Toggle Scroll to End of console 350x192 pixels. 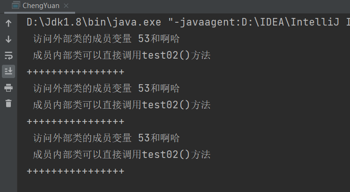point(8,71)
